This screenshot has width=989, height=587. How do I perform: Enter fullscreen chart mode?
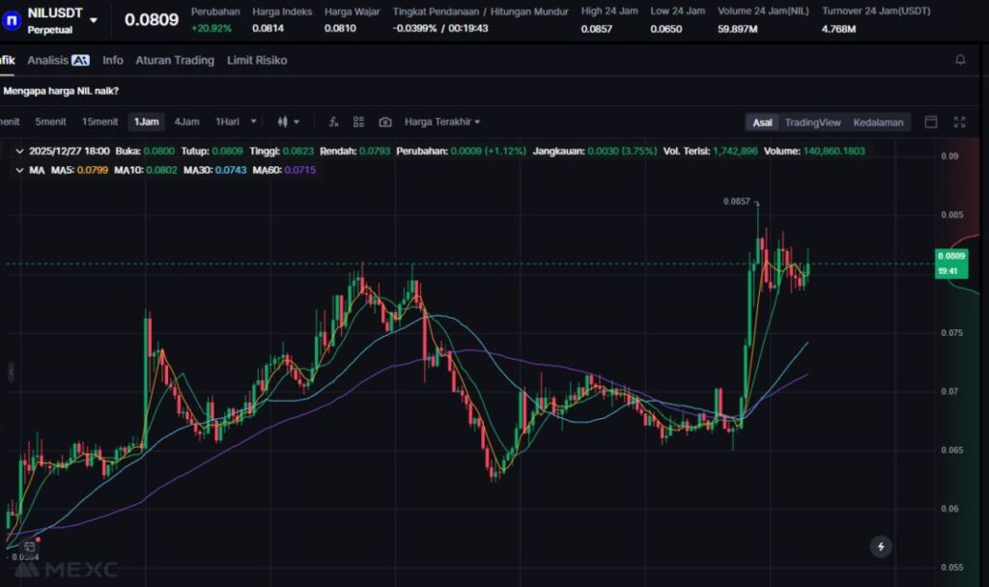(959, 122)
